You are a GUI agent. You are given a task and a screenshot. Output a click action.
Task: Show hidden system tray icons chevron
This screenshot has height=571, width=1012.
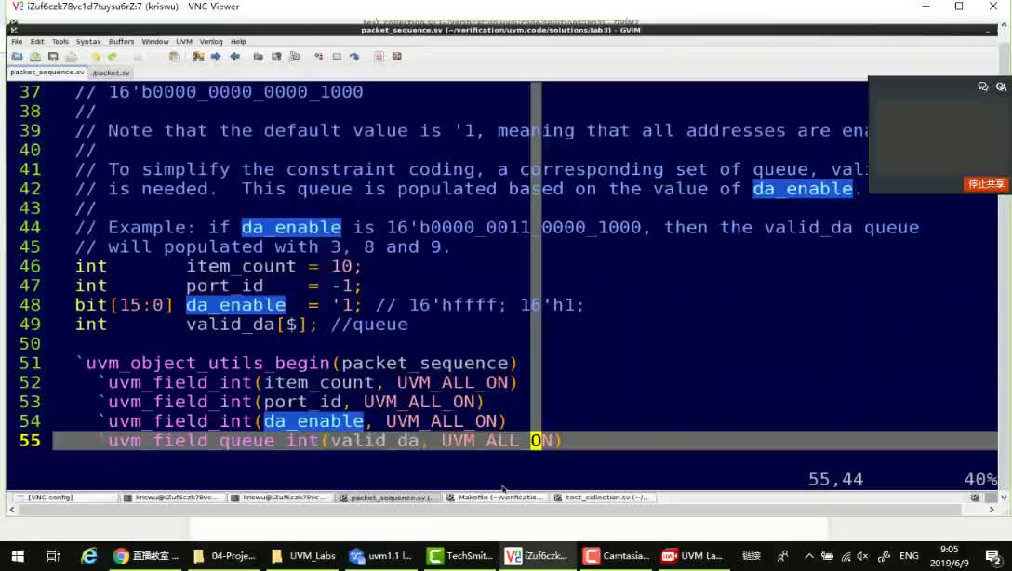coord(808,555)
